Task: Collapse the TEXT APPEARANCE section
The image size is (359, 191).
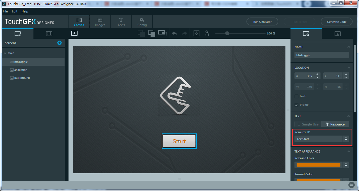Action: tap(349, 151)
